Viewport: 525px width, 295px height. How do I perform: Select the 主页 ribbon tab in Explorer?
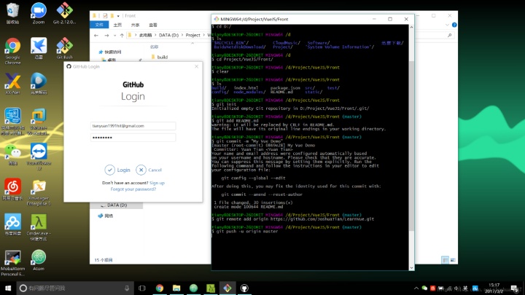[117, 25]
